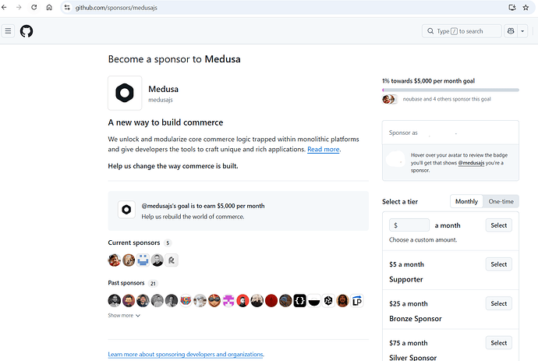Switch to One-time tier option
This screenshot has height=361, width=538.
(501, 201)
